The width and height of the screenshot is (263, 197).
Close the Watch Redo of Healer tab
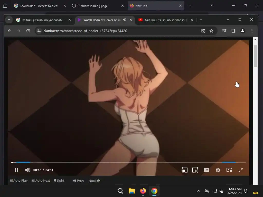pos(131,20)
